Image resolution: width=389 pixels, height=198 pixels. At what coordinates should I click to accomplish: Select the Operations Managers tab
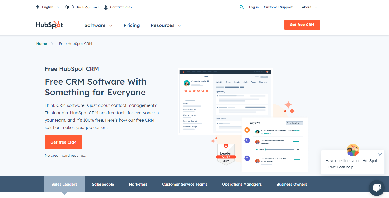click(x=242, y=184)
